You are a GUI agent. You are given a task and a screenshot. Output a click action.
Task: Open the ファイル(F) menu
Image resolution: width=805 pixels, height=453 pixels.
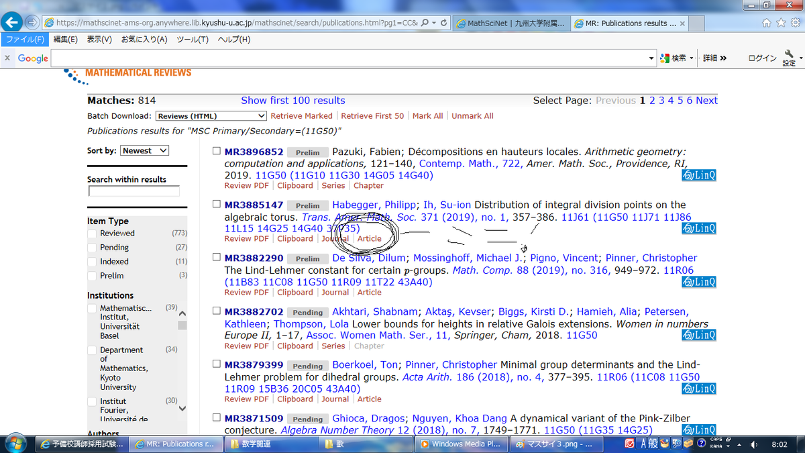[x=25, y=40]
